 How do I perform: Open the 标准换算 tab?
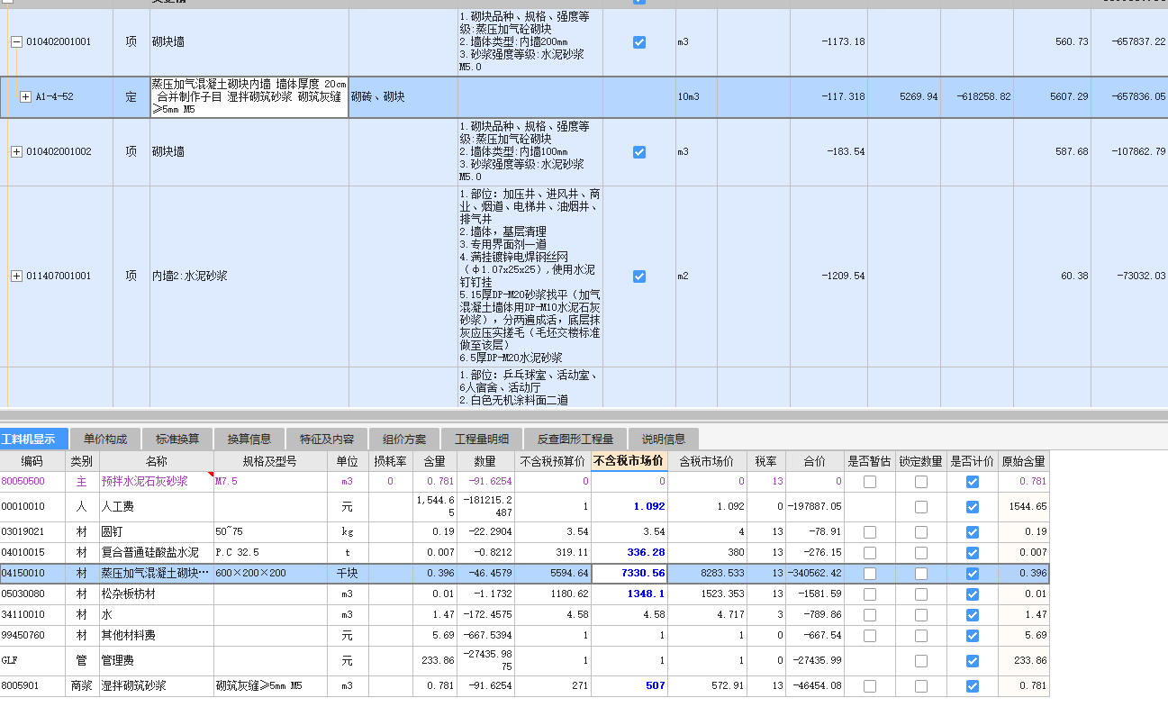click(177, 440)
